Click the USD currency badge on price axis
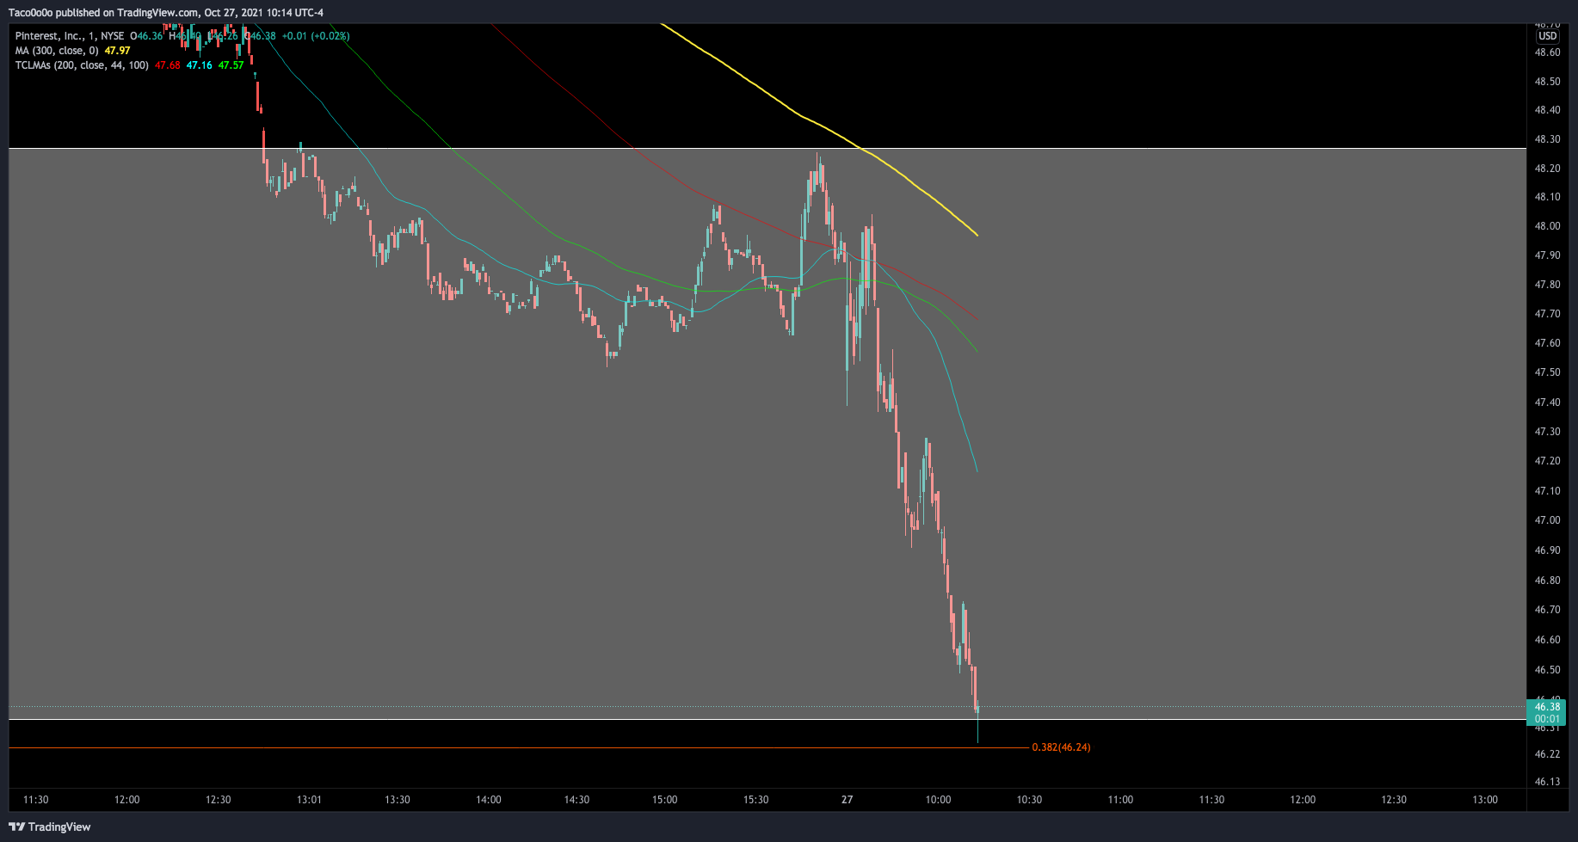 click(1547, 36)
